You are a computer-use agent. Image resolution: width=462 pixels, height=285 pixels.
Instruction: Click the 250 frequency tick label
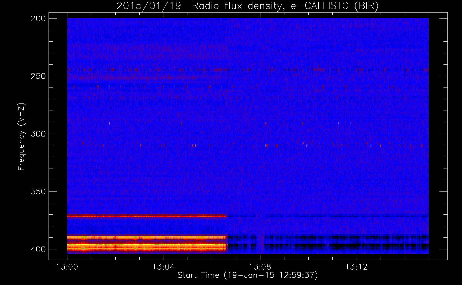(x=38, y=76)
